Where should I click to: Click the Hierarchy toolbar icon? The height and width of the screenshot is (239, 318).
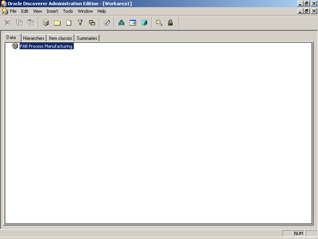coord(121,23)
